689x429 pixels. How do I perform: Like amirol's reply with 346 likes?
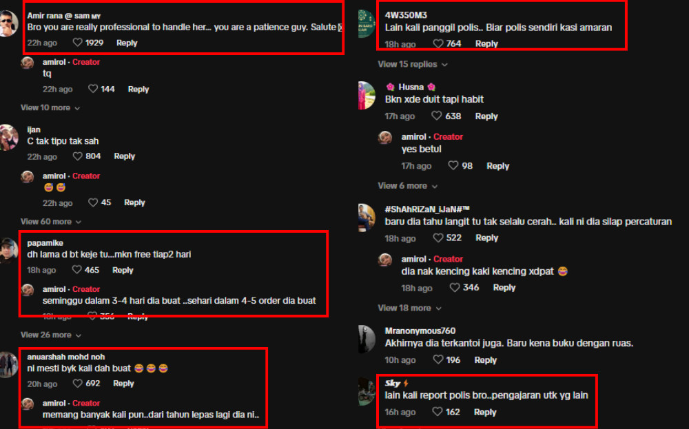[x=454, y=287]
